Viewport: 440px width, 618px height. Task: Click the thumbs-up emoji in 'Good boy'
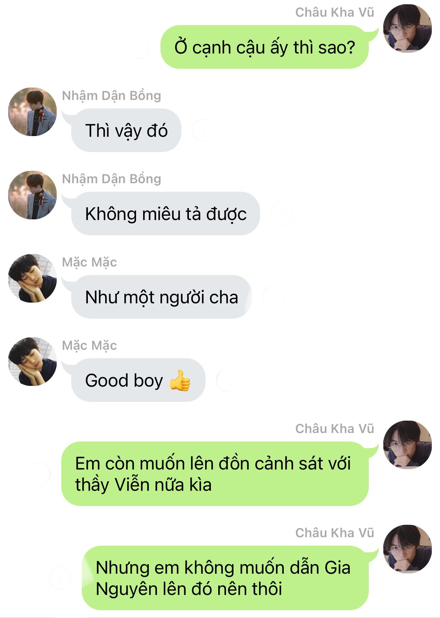(x=180, y=380)
